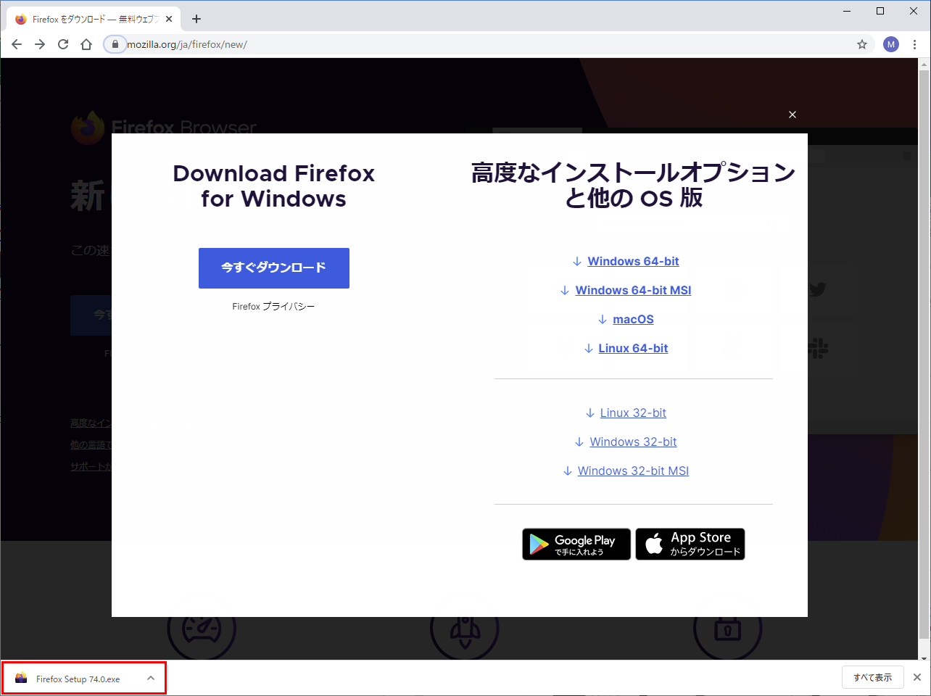The width and height of the screenshot is (931, 696).
Task: Go forward using the browser forward arrow
Action: [x=40, y=44]
